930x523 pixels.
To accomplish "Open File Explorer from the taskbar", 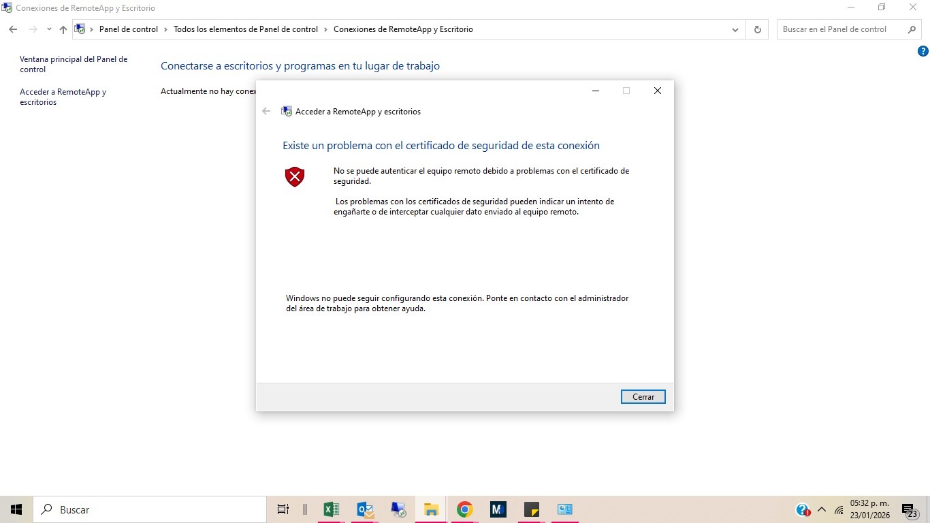I will pos(431,509).
